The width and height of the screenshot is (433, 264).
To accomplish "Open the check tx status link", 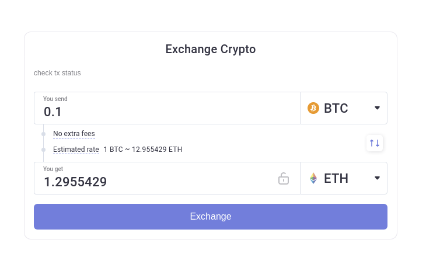I will pos(57,73).
